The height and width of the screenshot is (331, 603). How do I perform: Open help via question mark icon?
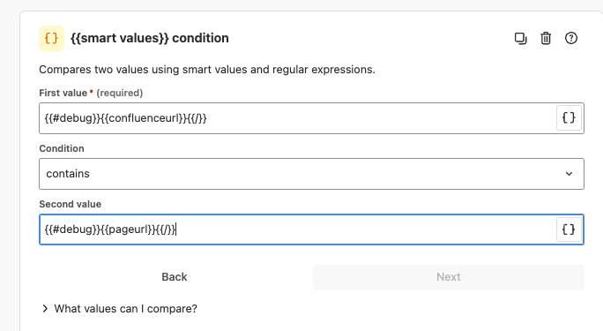point(570,38)
